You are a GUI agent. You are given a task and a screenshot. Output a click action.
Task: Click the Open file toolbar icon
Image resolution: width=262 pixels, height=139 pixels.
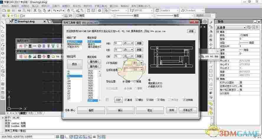pyautogui.click(x=8, y=11)
